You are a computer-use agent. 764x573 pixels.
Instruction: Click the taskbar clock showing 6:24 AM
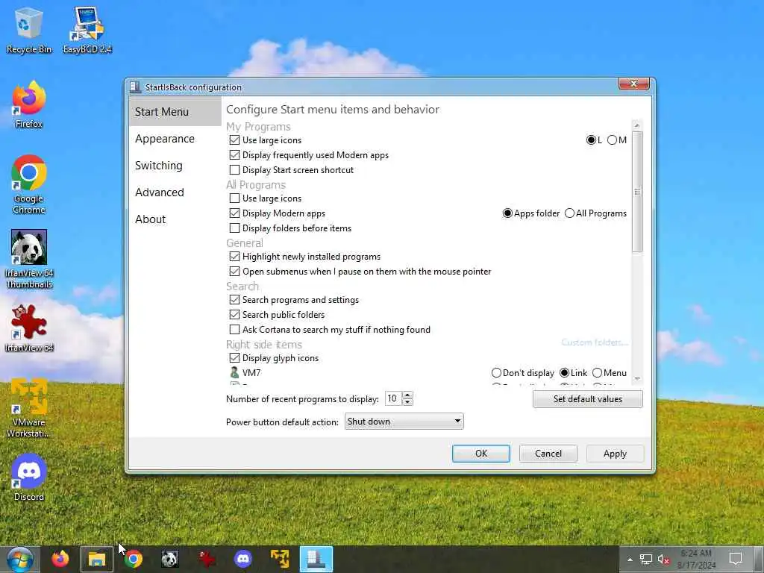[696, 560]
